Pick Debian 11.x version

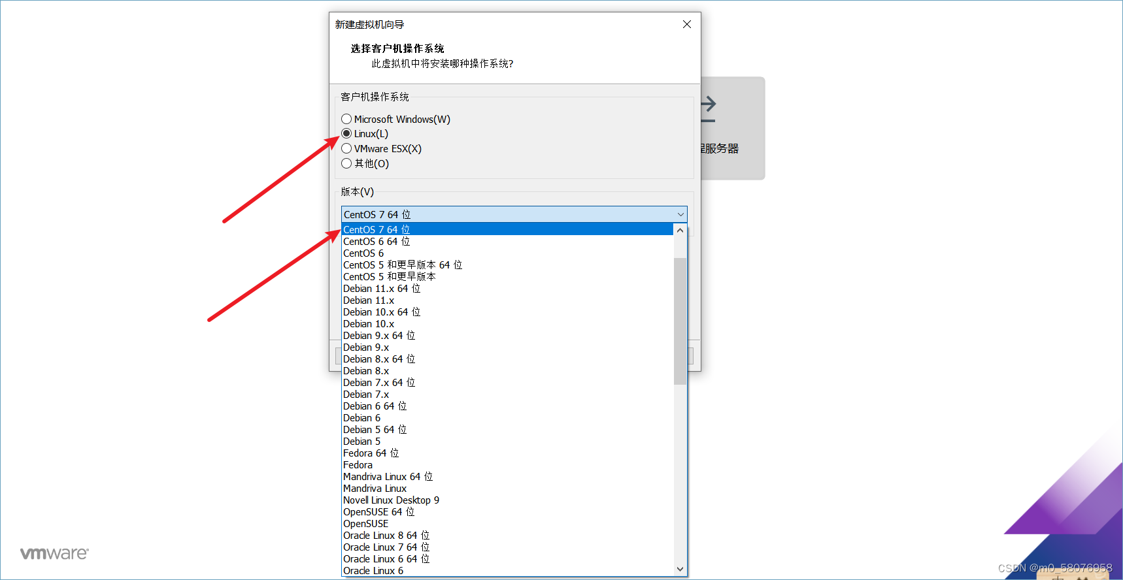tap(507, 300)
